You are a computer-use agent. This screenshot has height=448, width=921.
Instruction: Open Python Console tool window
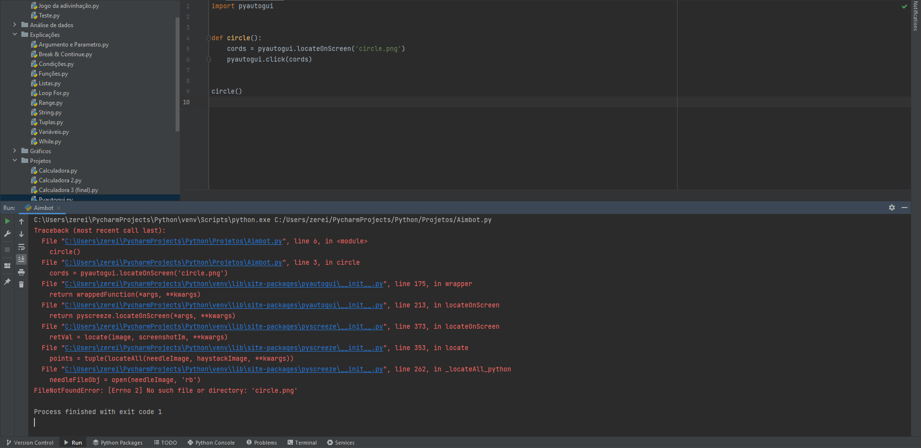211,443
